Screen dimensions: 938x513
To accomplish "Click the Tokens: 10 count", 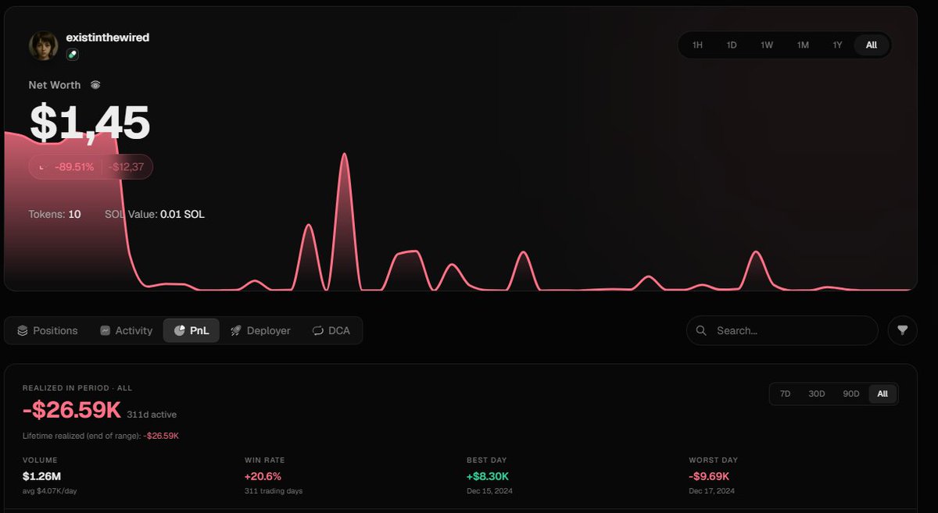I will [55, 214].
